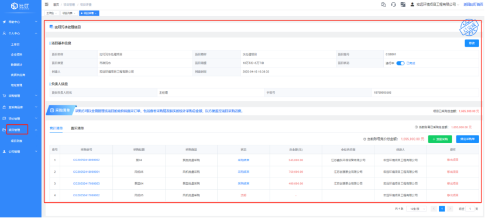Click the 帮助中心 megaphone icon
485x218 pixels.
[4, 22]
